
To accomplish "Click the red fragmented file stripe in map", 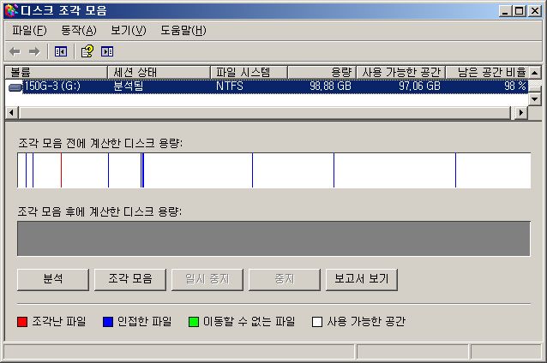I will point(61,170).
